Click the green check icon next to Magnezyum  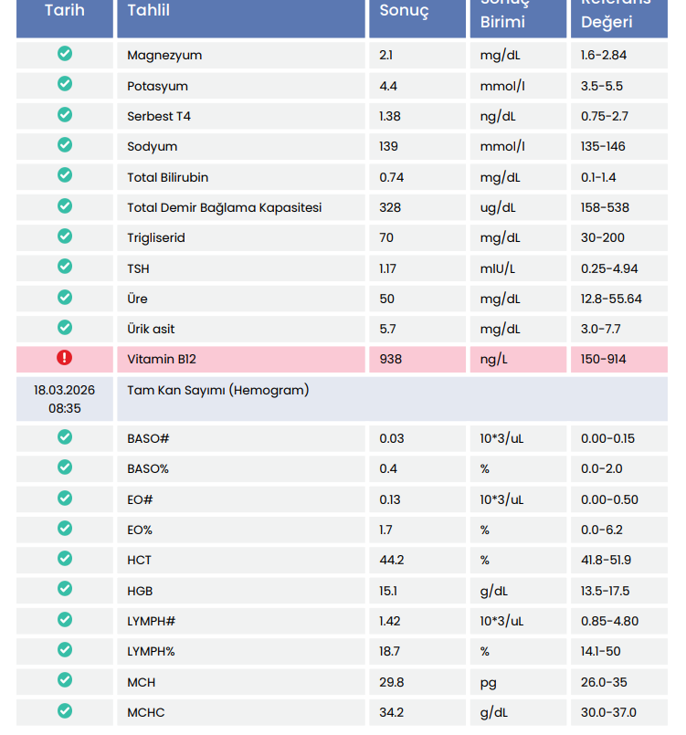pyautogui.click(x=65, y=54)
